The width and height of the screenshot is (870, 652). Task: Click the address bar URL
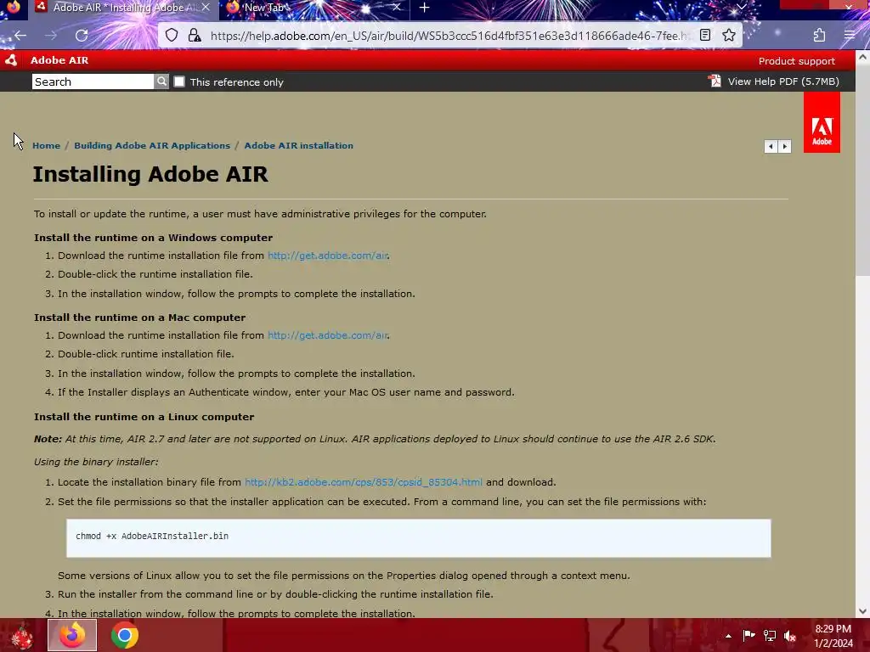(449, 36)
